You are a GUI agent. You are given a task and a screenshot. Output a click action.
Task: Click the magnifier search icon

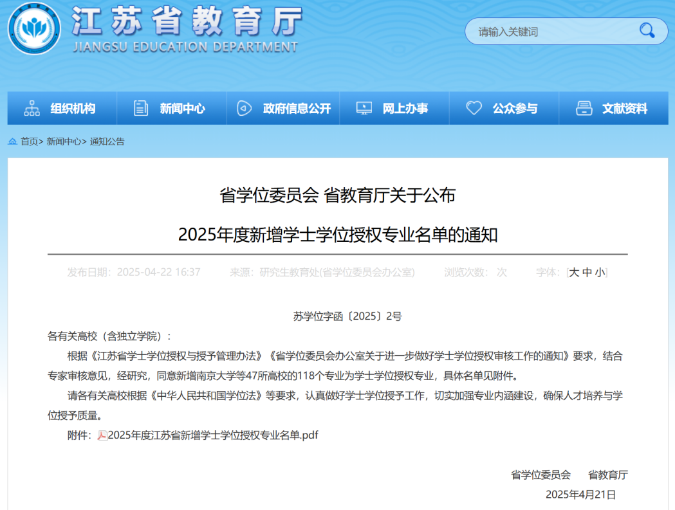click(x=646, y=30)
